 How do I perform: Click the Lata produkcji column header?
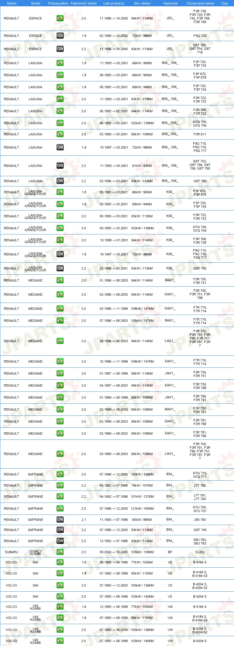click(114, 3)
